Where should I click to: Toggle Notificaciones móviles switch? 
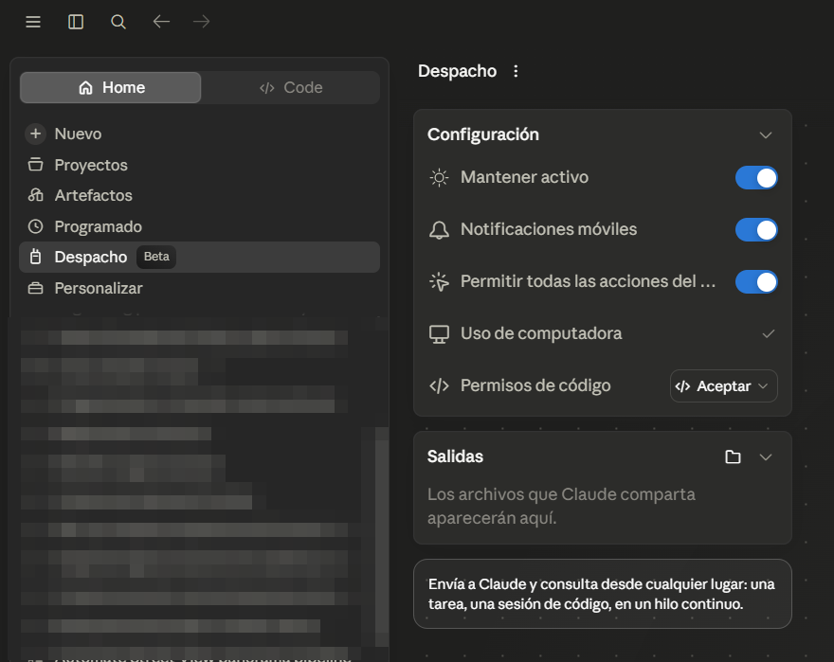pos(756,230)
